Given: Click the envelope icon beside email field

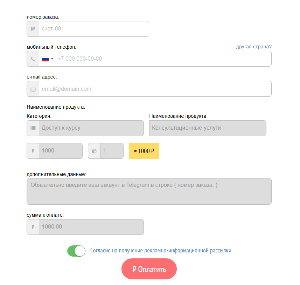Looking at the screenshot, I should coord(33,89).
